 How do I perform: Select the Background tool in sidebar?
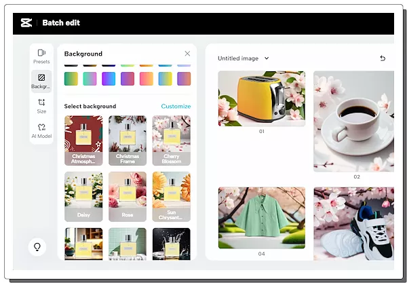[x=41, y=81]
